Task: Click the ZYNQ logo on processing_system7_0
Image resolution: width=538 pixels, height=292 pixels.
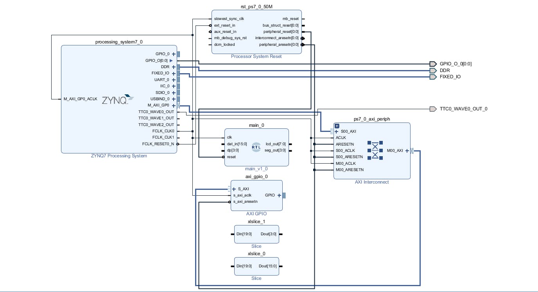Action: coord(118,99)
